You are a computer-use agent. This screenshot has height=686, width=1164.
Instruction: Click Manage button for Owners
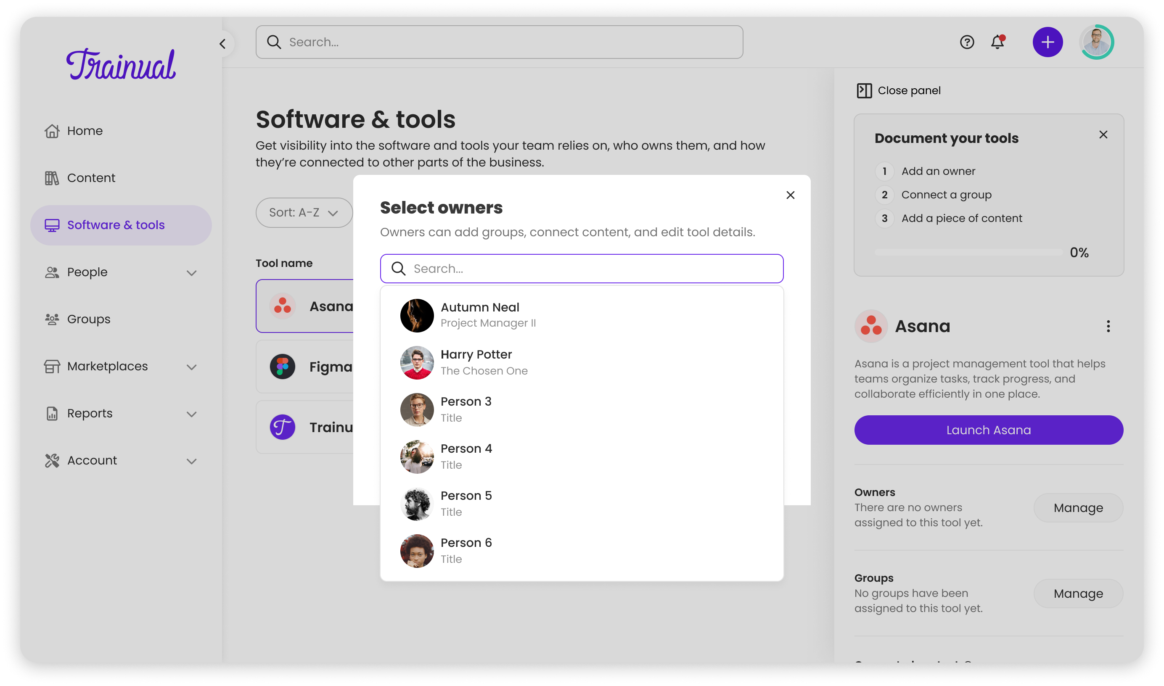(x=1078, y=508)
